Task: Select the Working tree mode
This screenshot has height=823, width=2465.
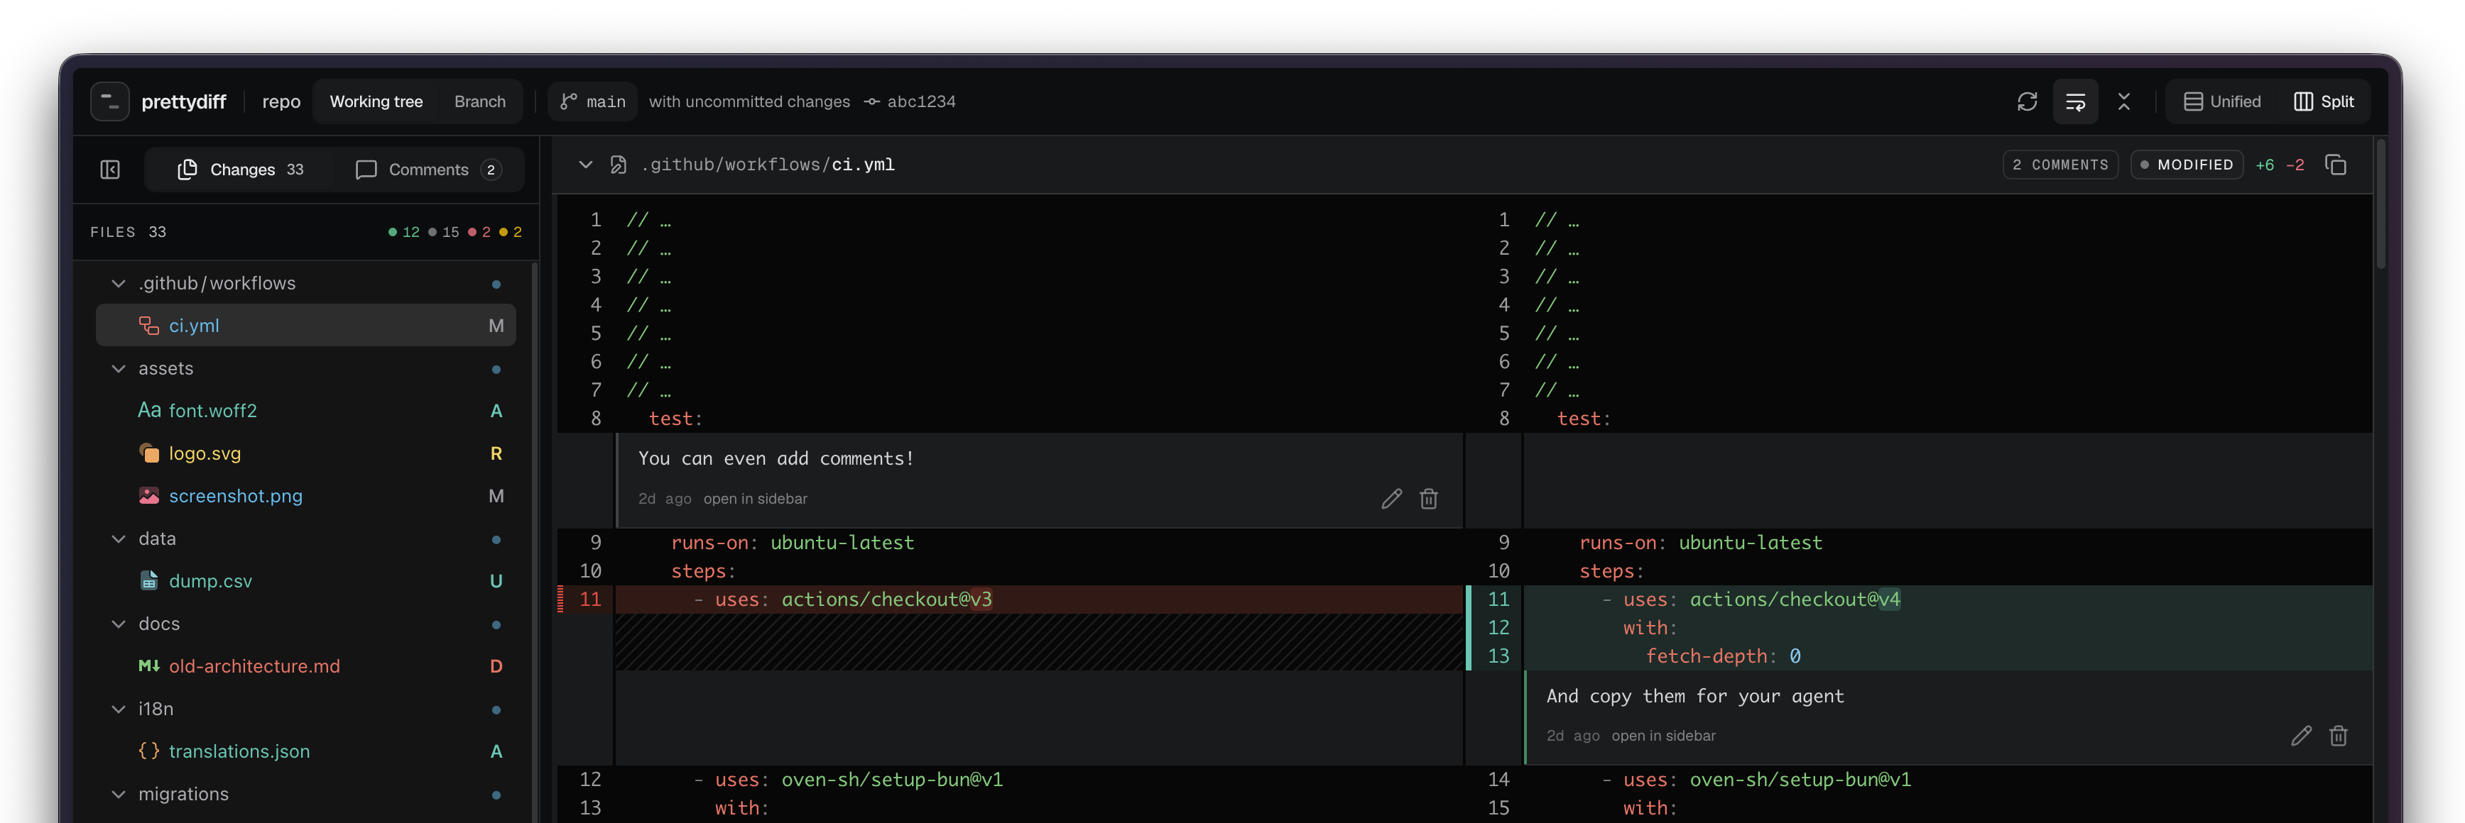Action: (x=376, y=101)
